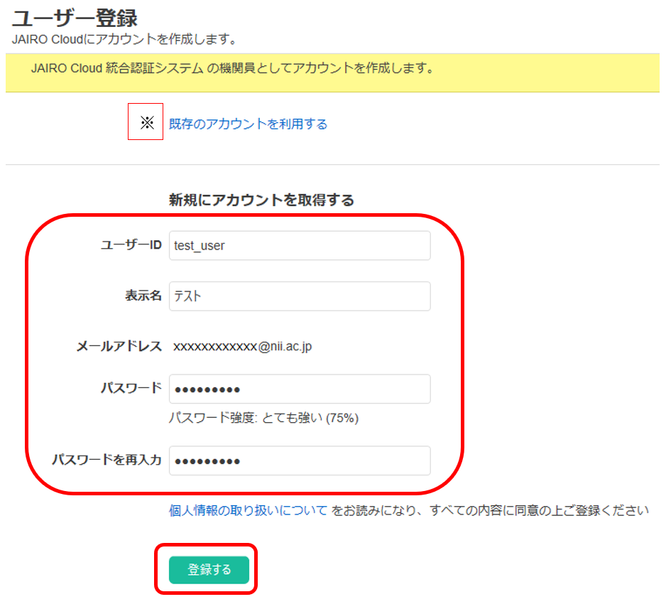Click the ユーザーID field label
Screen dimensions: 666x614
(131, 245)
